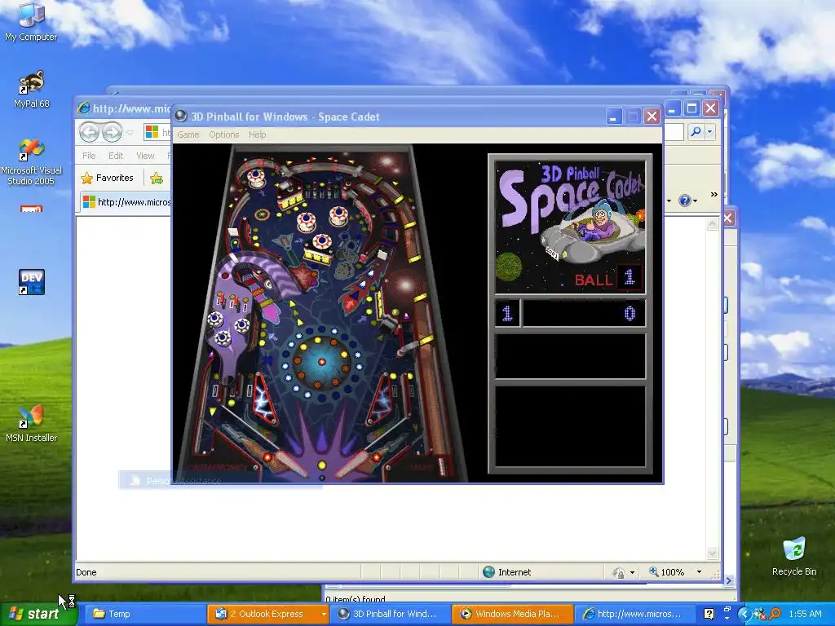Open the Microsoft Visual Studio 2005 shortcut
This screenshot has height=626, width=835.
(32, 162)
